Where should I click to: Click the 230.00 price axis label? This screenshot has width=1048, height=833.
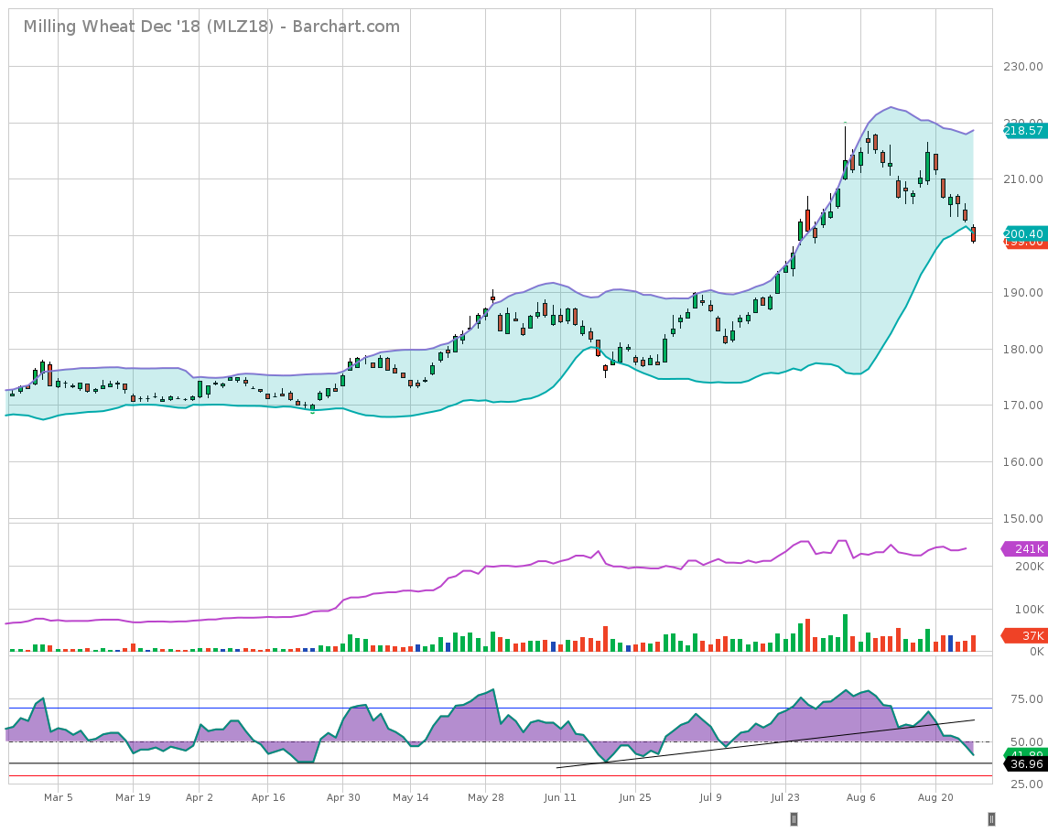click(x=1022, y=67)
